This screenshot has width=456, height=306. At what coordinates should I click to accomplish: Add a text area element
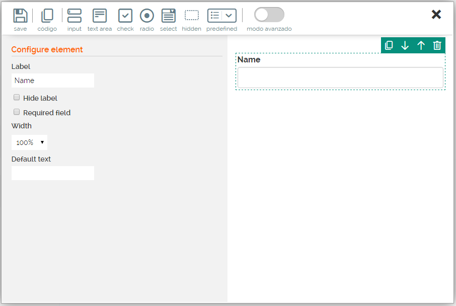[100, 16]
